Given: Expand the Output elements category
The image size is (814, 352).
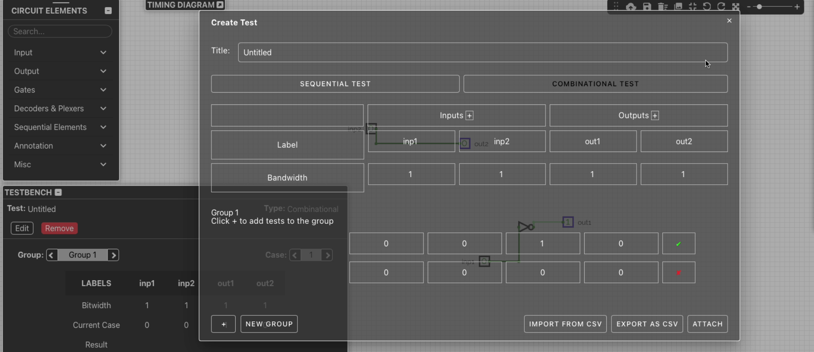Looking at the screenshot, I should 60,71.
